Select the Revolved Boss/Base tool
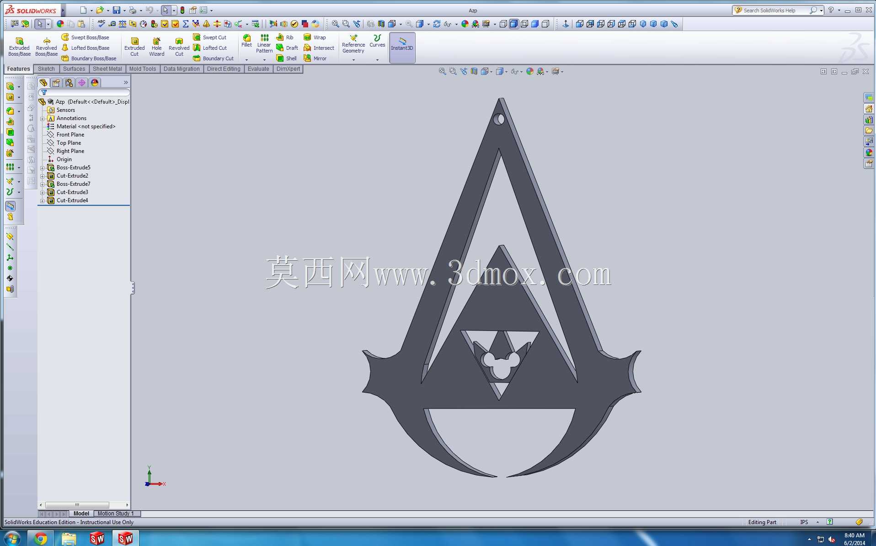Image resolution: width=876 pixels, height=546 pixels. tap(46, 47)
